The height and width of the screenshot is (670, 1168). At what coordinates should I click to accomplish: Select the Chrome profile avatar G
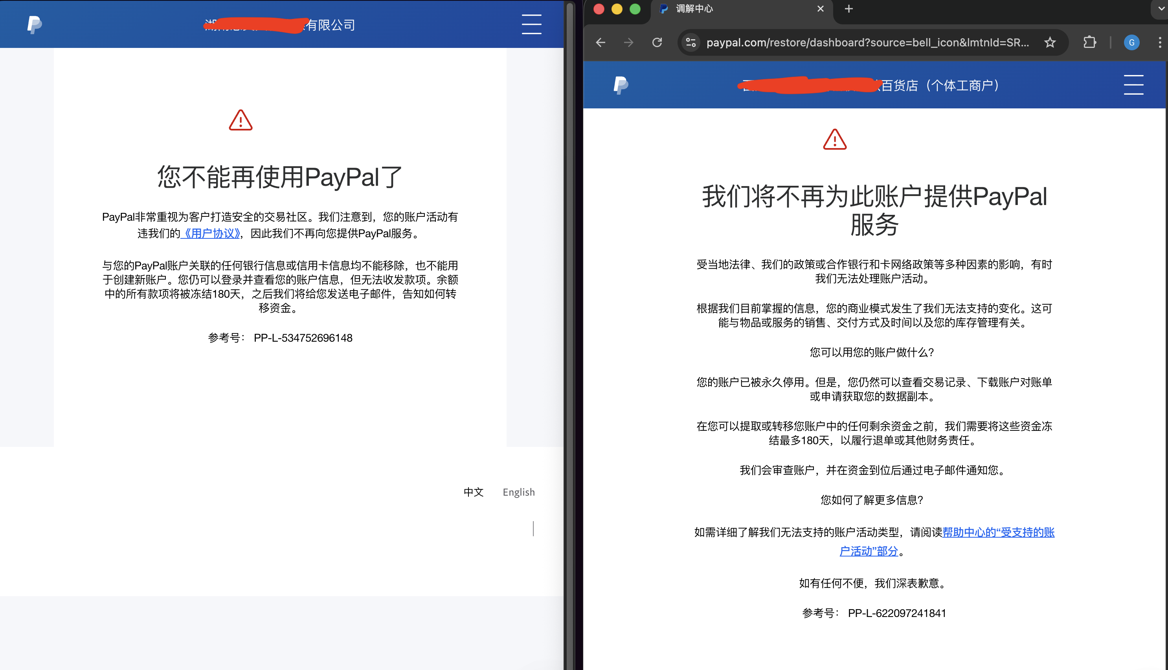click(x=1131, y=42)
